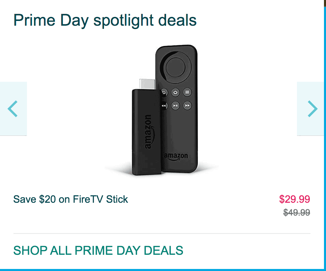This screenshot has width=326, height=271.
Task: Click the crossed-out $49.99 original price
Action: pos(297,213)
